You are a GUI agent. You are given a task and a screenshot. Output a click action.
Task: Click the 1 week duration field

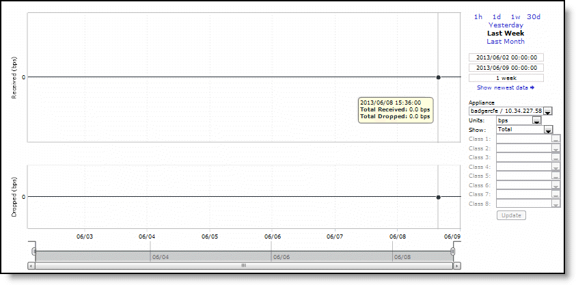click(x=506, y=78)
